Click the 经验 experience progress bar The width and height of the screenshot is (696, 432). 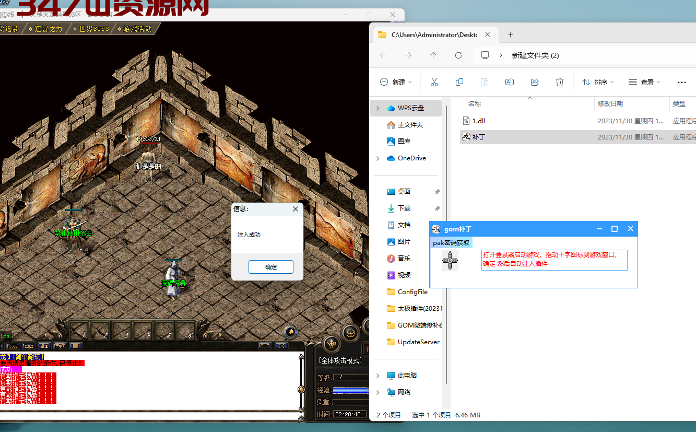tap(350, 390)
